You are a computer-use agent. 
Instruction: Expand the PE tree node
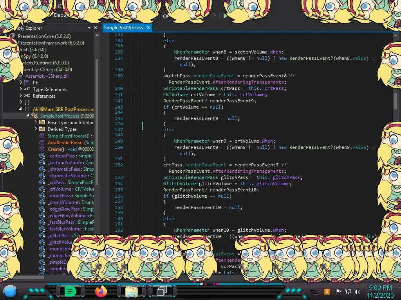pyautogui.click(x=21, y=82)
